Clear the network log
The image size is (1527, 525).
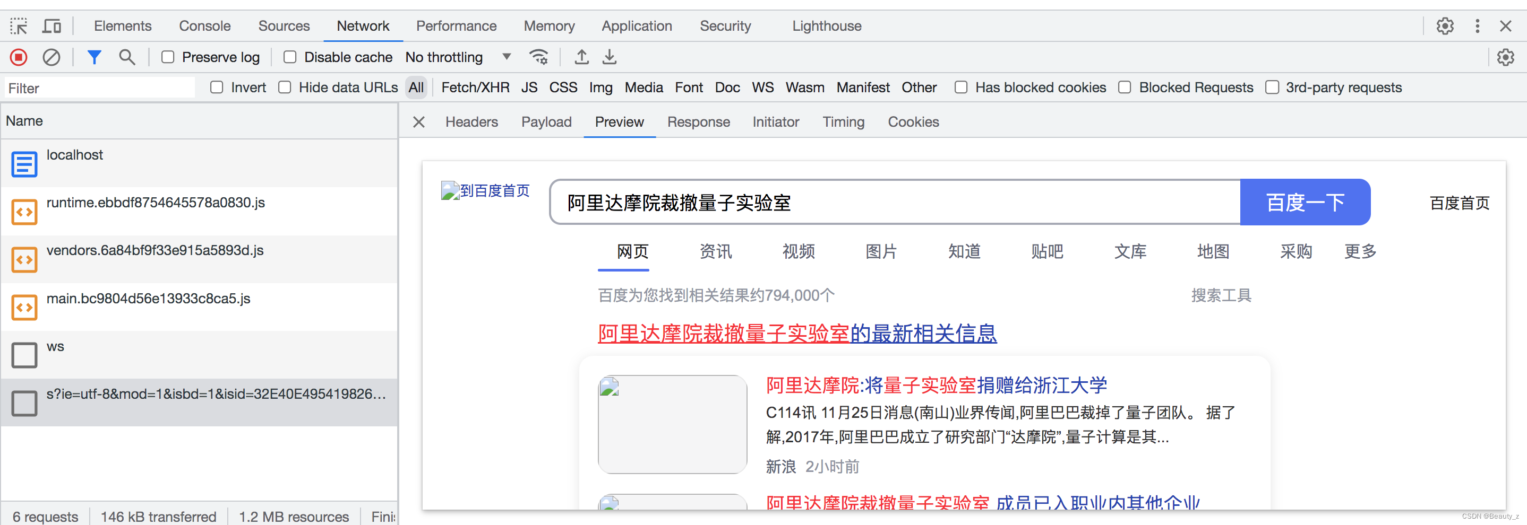coord(52,57)
